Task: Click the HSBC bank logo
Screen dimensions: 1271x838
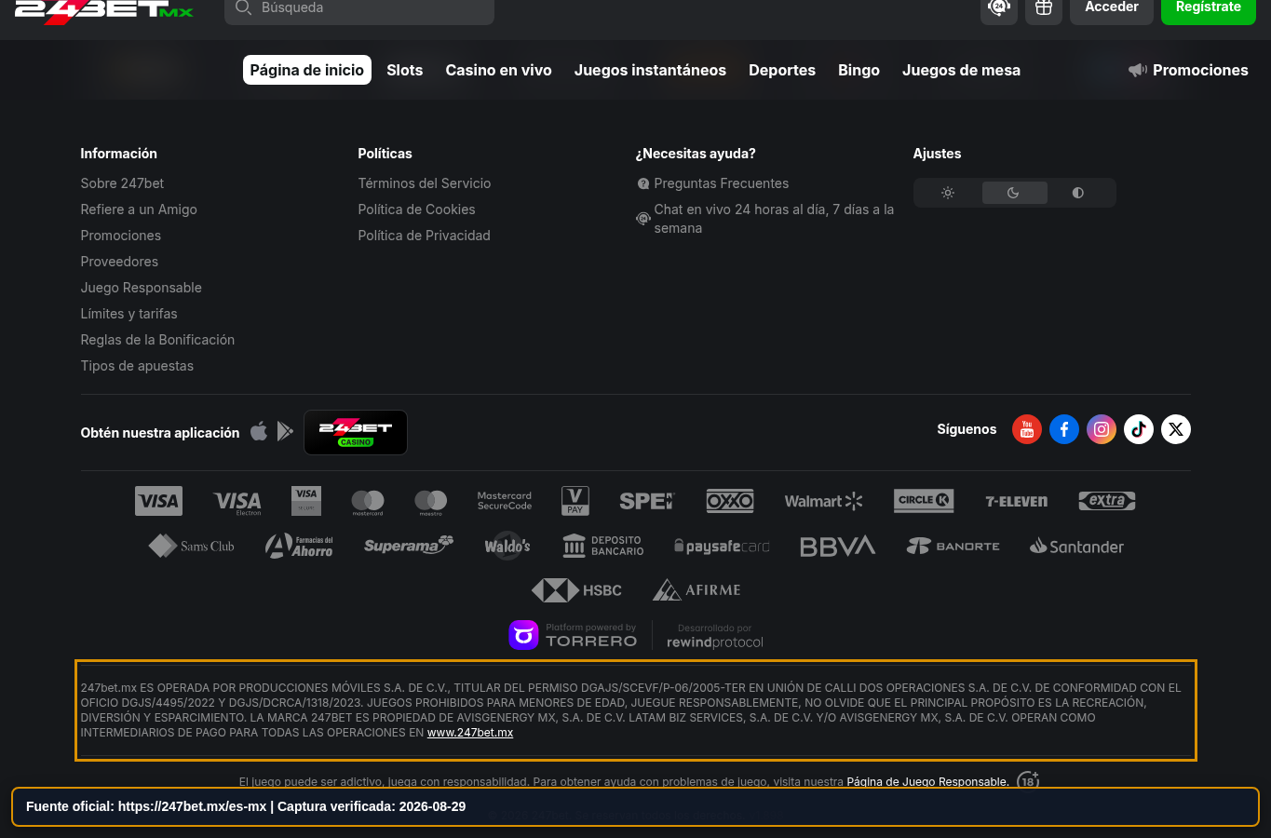Action: pyautogui.click(x=576, y=590)
